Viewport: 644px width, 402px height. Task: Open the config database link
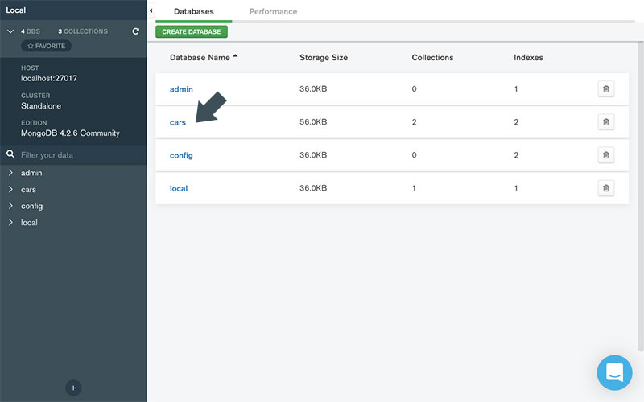pyautogui.click(x=181, y=155)
